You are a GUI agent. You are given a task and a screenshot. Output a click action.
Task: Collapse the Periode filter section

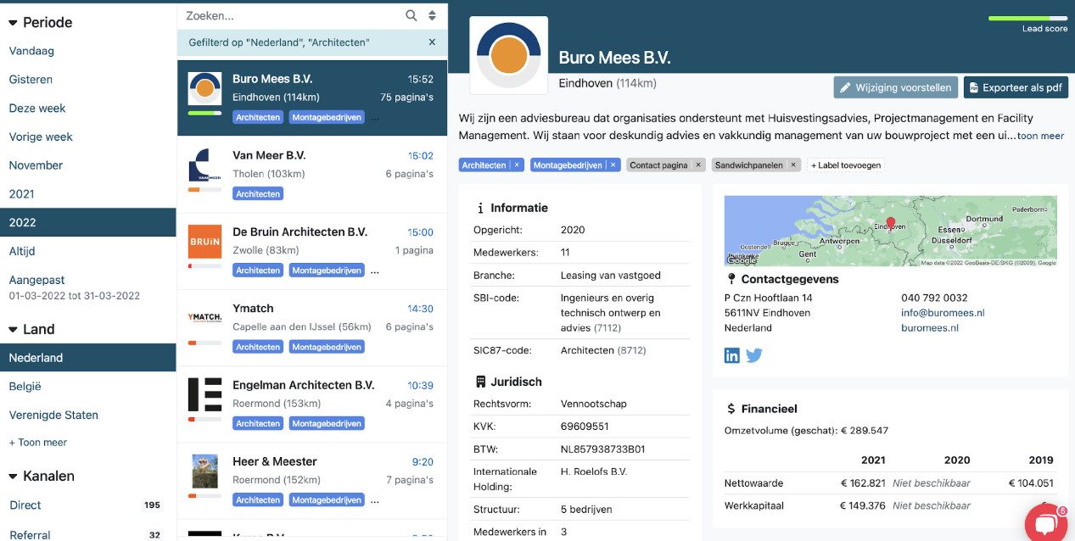14,23
